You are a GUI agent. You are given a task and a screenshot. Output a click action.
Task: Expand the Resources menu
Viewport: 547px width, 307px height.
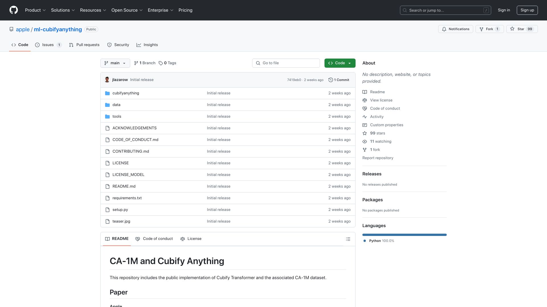point(93,10)
